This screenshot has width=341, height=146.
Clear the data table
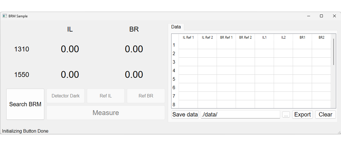pyautogui.click(x=325, y=115)
